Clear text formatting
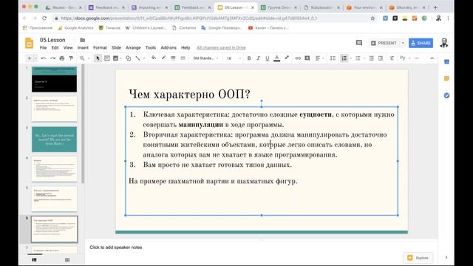The height and width of the screenshot is (266, 473). pyautogui.click(x=392, y=58)
